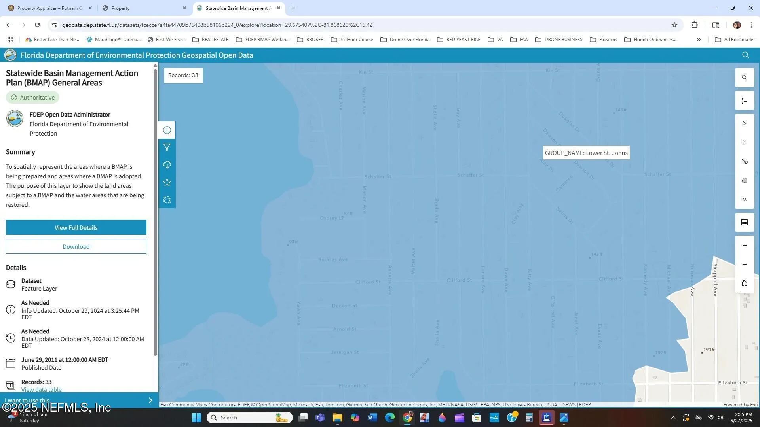This screenshot has height=427, width=760.
Task: Select the polygon shape map tool
Action: click(x=744, y=180)
